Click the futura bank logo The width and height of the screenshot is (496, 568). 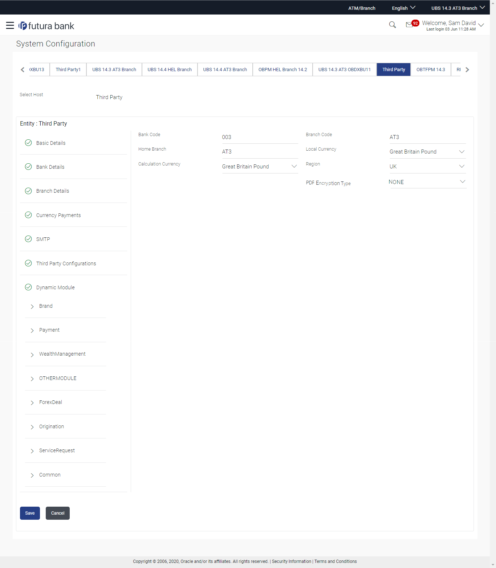(x=46, y=26)
